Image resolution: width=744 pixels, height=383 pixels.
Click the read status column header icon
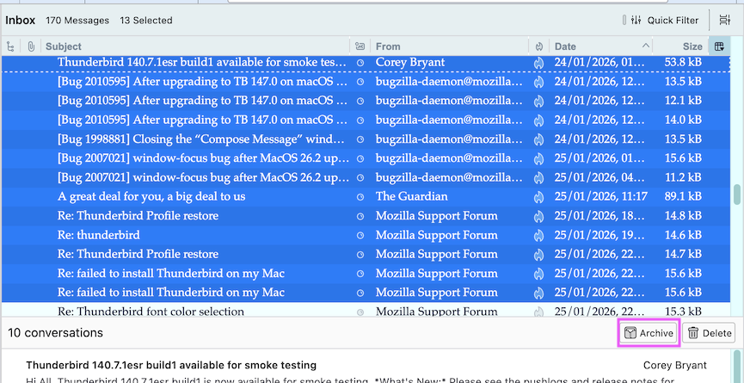360,46
